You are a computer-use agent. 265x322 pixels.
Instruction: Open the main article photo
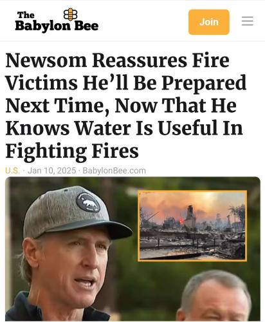point(132,249)
